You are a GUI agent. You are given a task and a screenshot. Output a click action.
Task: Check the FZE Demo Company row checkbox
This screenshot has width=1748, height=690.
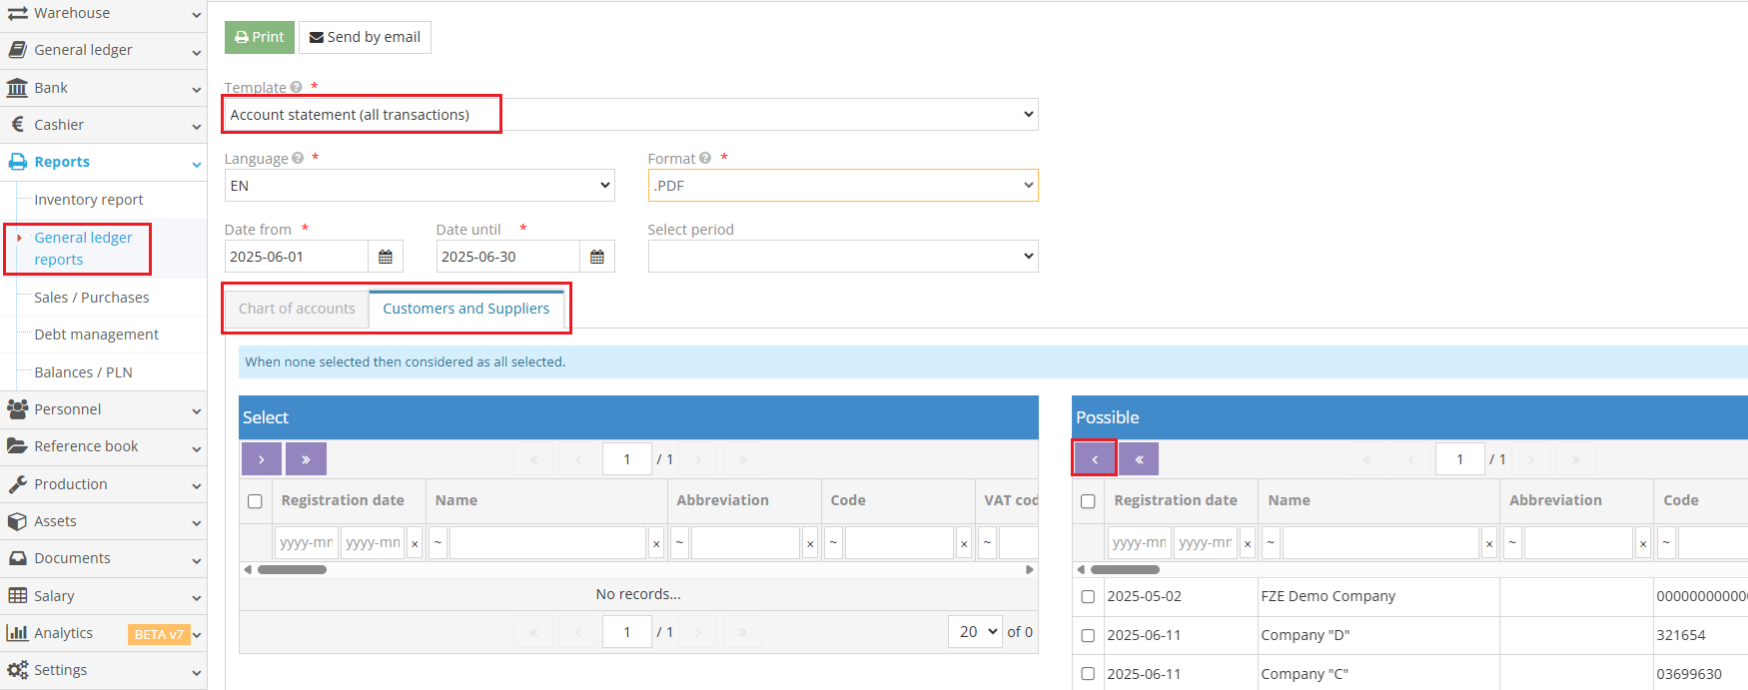coord(1088,596)
